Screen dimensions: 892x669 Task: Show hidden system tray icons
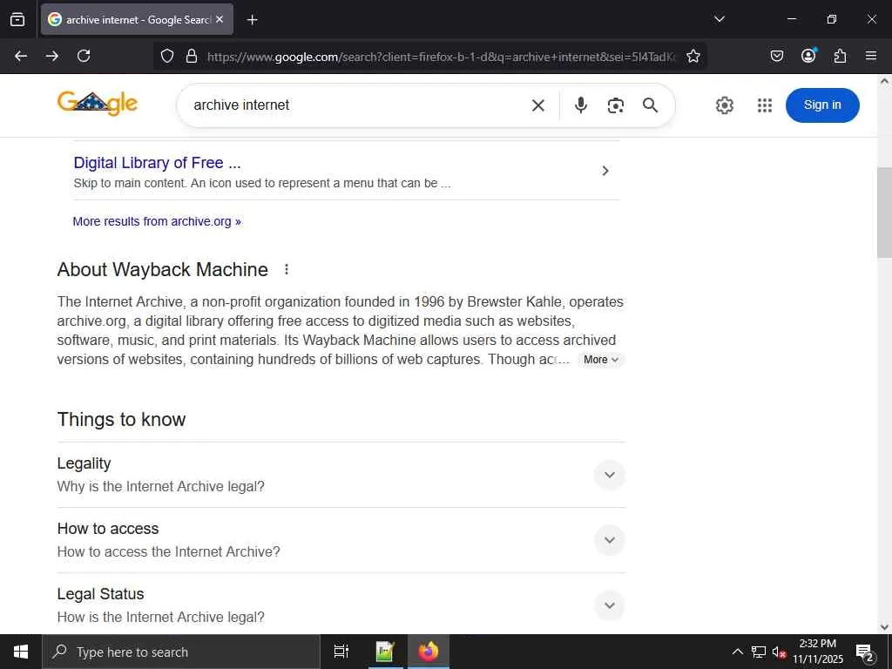[x=737, y=652]
